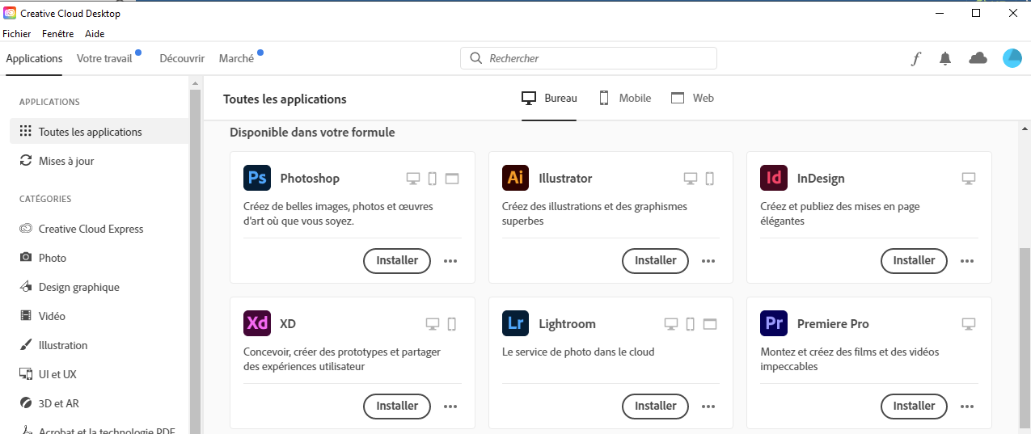Click the scroll-up arrow of main scrollbar

tap(1025, 129)
